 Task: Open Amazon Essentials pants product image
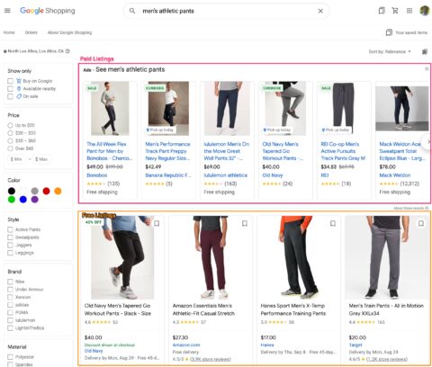(211, 257)
